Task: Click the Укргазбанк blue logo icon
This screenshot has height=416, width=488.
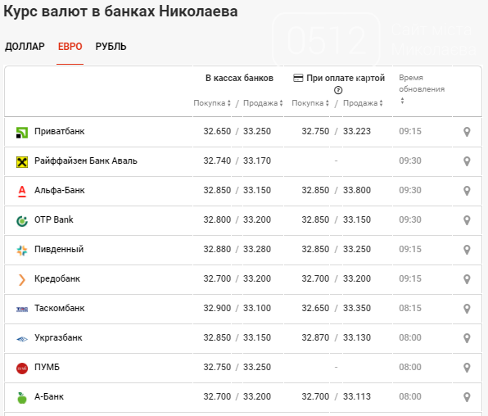Action: coord(22,339)
